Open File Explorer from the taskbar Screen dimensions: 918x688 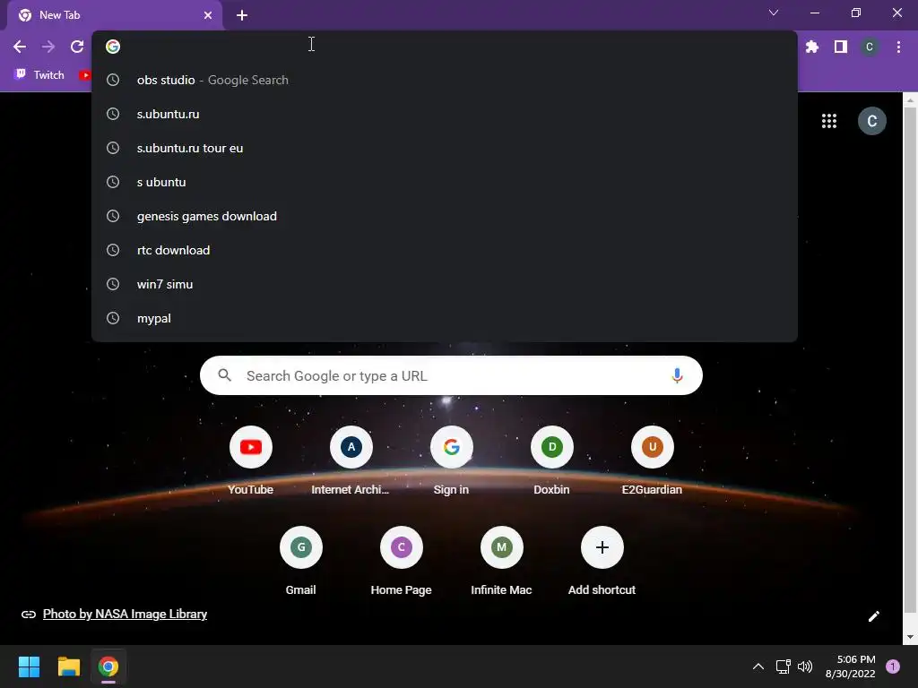tap(68, 666)
